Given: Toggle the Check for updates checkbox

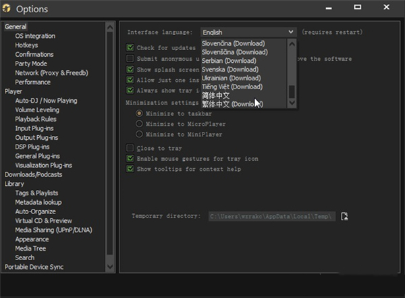Looking at the screenshot, I should point(130,48).
